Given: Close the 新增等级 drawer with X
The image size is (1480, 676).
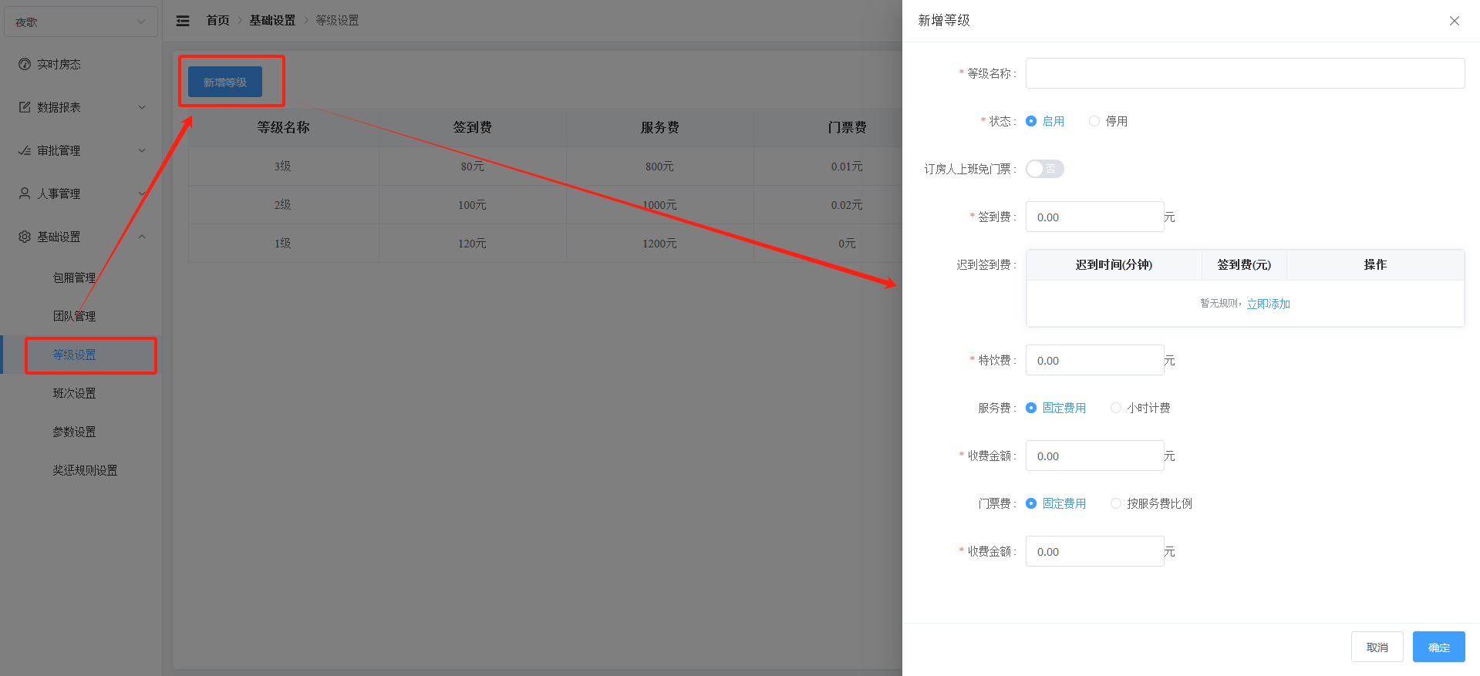Looking at the screenshot, I should [x=1455, y=21].
